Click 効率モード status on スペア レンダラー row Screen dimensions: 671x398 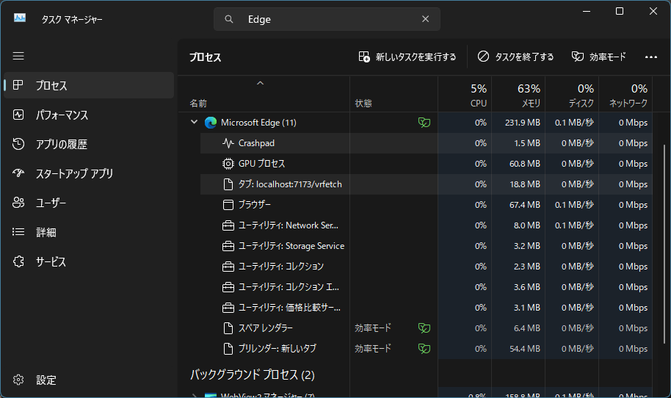[x=373, y=328]
